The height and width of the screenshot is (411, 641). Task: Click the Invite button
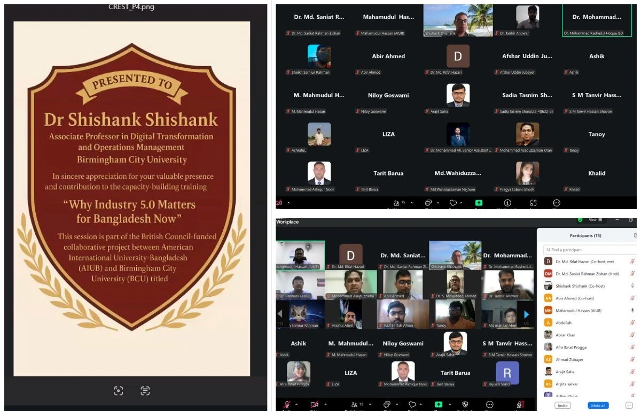click(x=562, y=406)
